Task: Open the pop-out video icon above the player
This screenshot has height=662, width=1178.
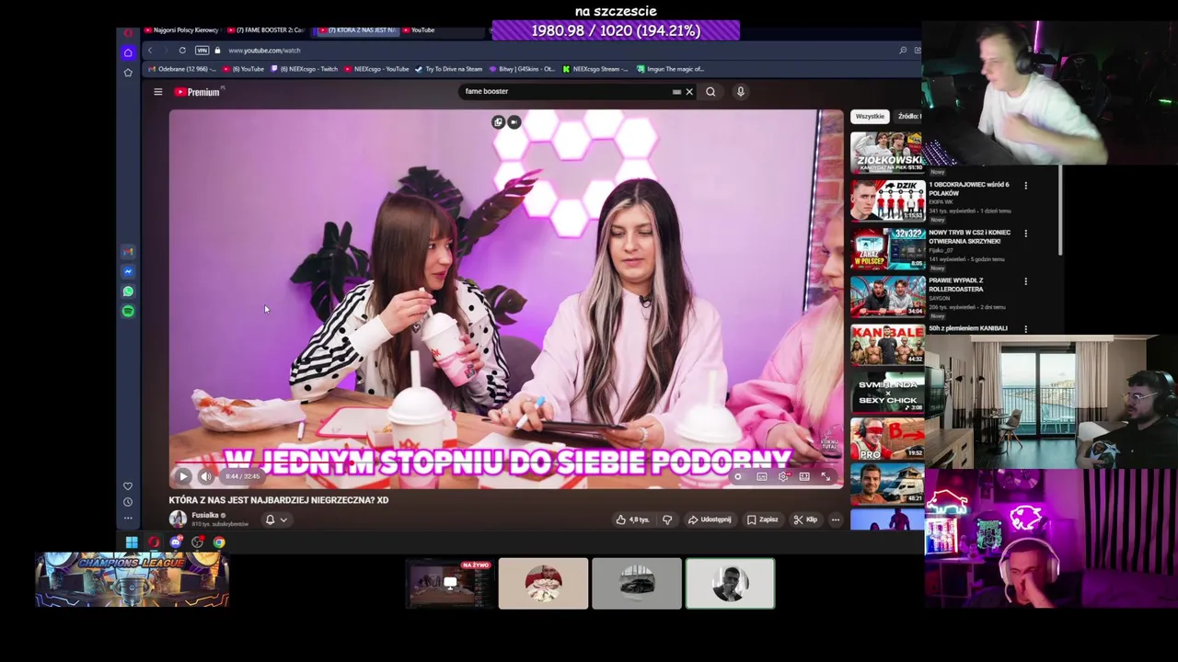Action: tap(498, 122)
